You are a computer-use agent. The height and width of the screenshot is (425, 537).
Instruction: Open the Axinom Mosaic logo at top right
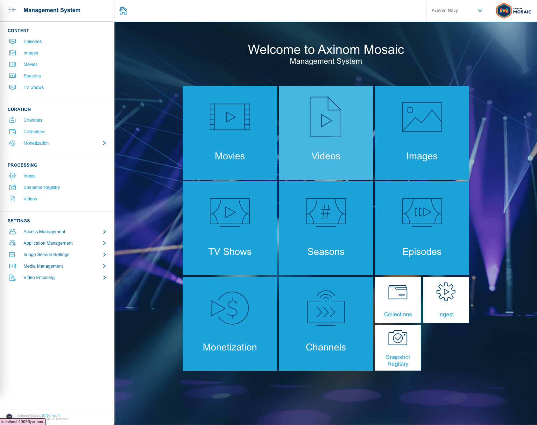coord(514,11)
